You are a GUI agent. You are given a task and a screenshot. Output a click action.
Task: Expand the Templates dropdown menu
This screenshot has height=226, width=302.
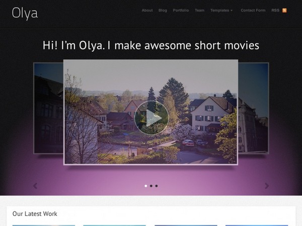(221, 11)
